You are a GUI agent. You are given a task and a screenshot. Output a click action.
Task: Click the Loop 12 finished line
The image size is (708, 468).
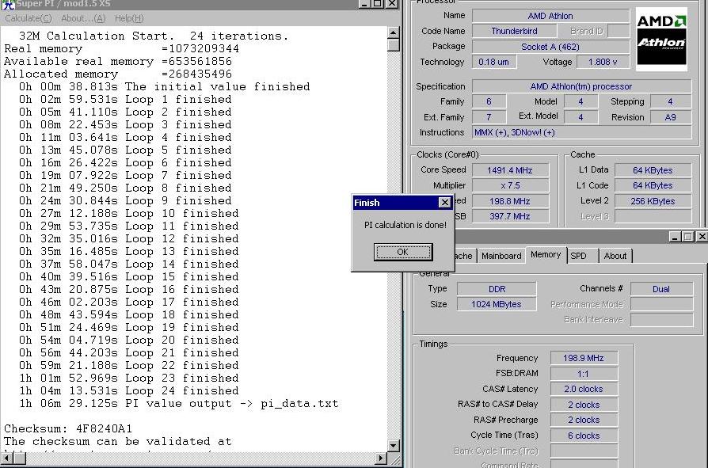pyautogui.click(x=128, y=238)
